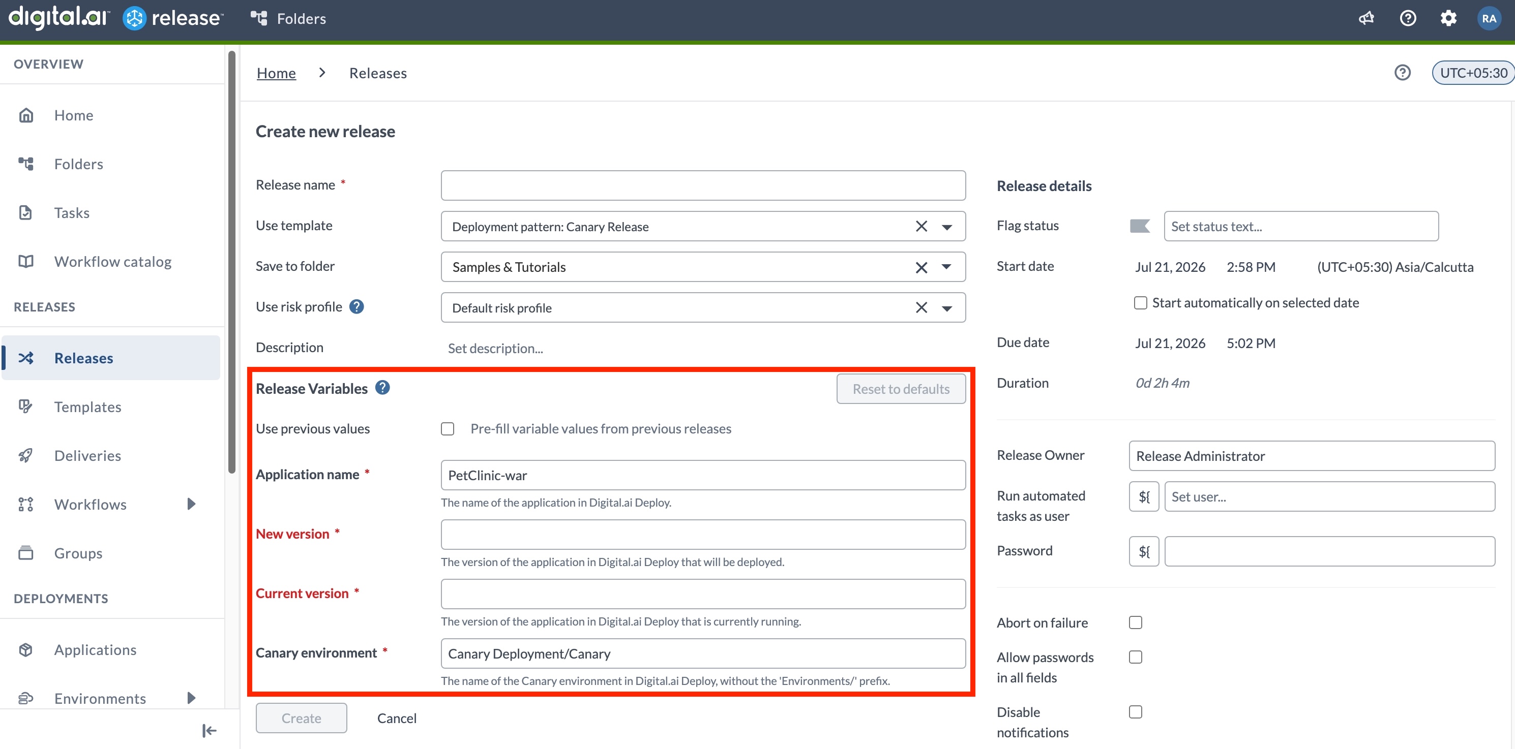Viewport: 1515px width, 749px height.
Task: Click the Workflows sidebar icon
Action: pyautogui.click(x=26, y=504)
